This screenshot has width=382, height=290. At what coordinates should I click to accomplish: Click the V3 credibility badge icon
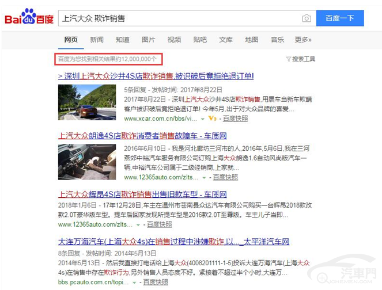(213, 119)
